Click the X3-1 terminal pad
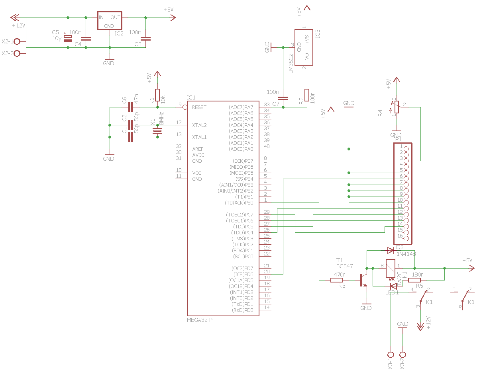The width and height of the screenshot is (485, 372). pos(391,354)
